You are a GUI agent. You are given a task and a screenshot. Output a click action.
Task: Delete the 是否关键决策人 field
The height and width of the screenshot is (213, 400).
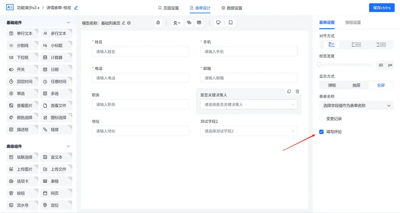(297, 91)
